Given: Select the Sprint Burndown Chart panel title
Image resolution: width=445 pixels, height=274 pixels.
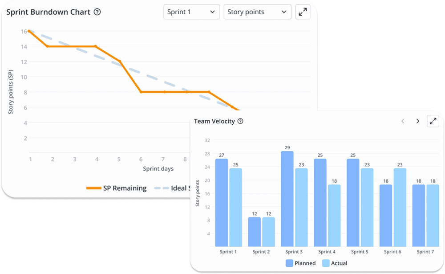Looking at the screenshot, I should (x=49, y=12).
